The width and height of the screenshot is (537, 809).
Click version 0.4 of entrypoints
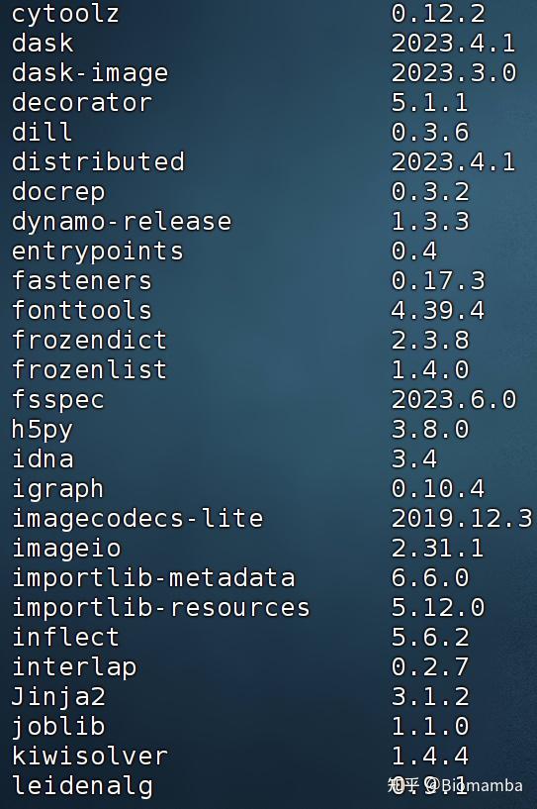(x=413, y=251)
